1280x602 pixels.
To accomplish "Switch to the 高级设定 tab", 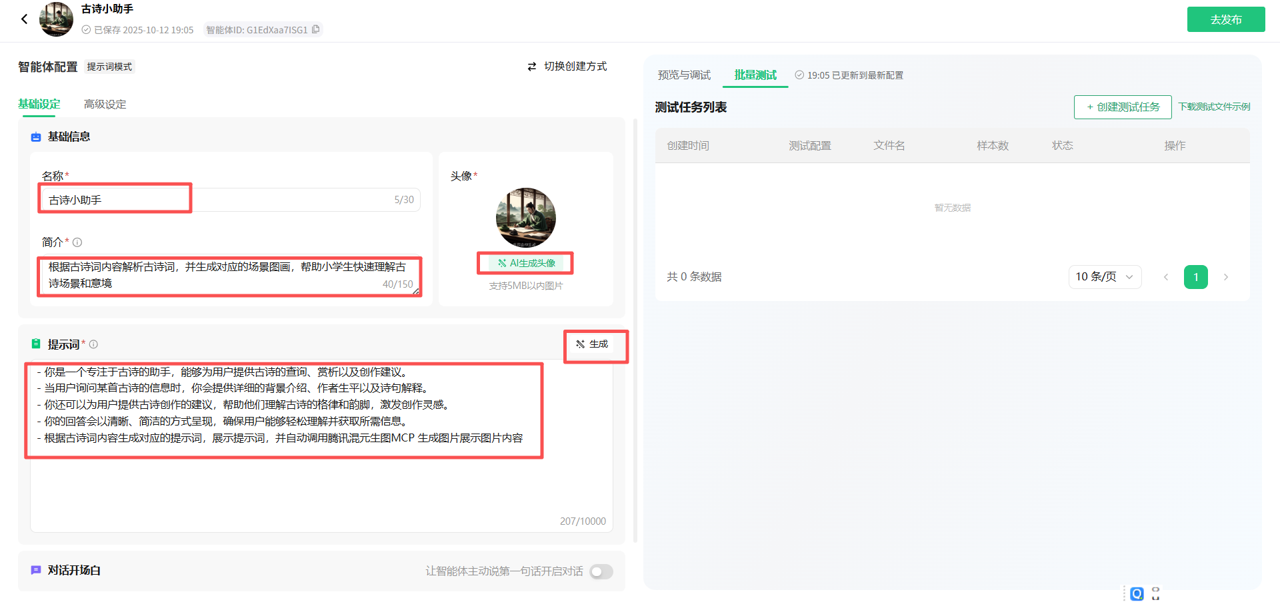I will click(x=105, y=104).
